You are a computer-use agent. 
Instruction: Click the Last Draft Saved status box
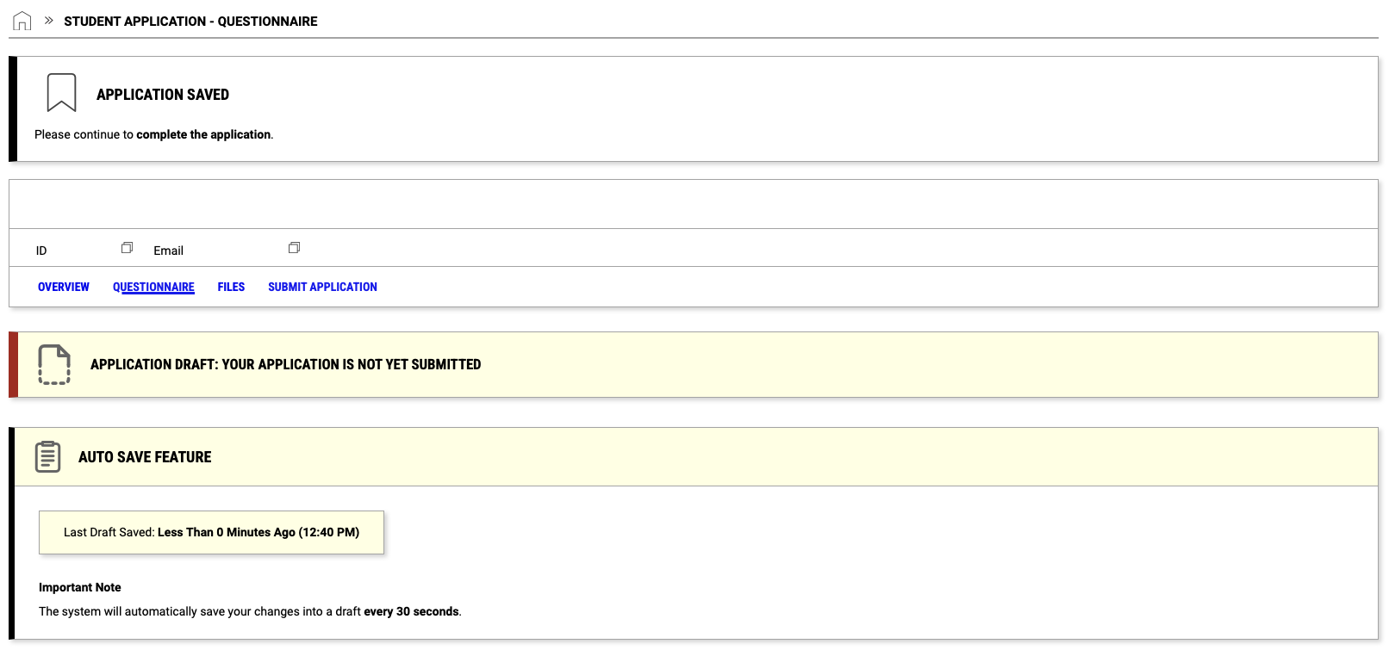[x=211, y=532]
